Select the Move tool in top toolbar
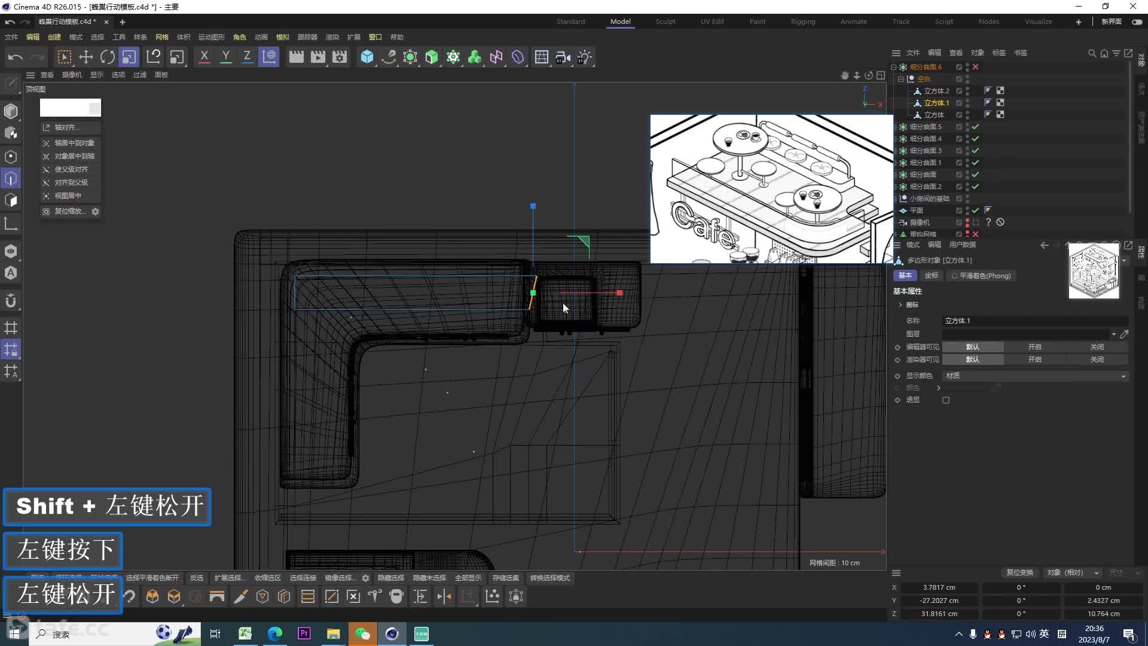 click(x=86, y=57)
